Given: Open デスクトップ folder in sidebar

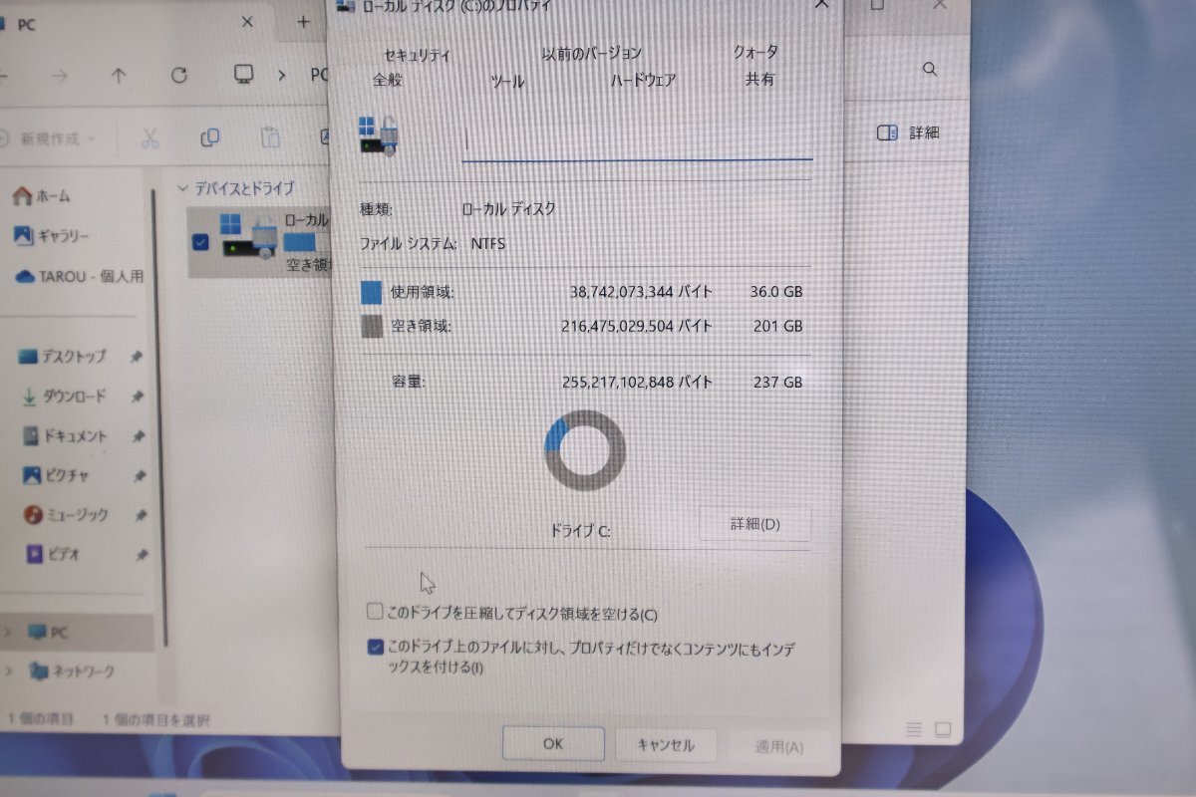Looking at the screenshot, I should tap(62, 357).
